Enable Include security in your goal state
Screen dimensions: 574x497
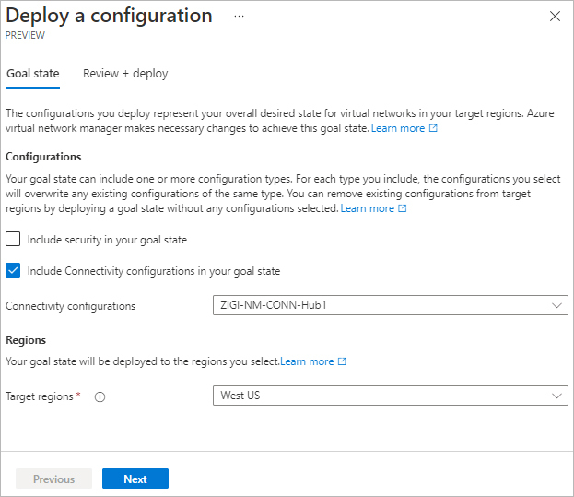coord(14,240)
